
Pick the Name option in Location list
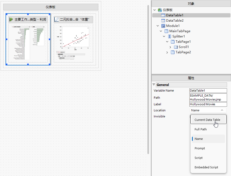point(208,139)
